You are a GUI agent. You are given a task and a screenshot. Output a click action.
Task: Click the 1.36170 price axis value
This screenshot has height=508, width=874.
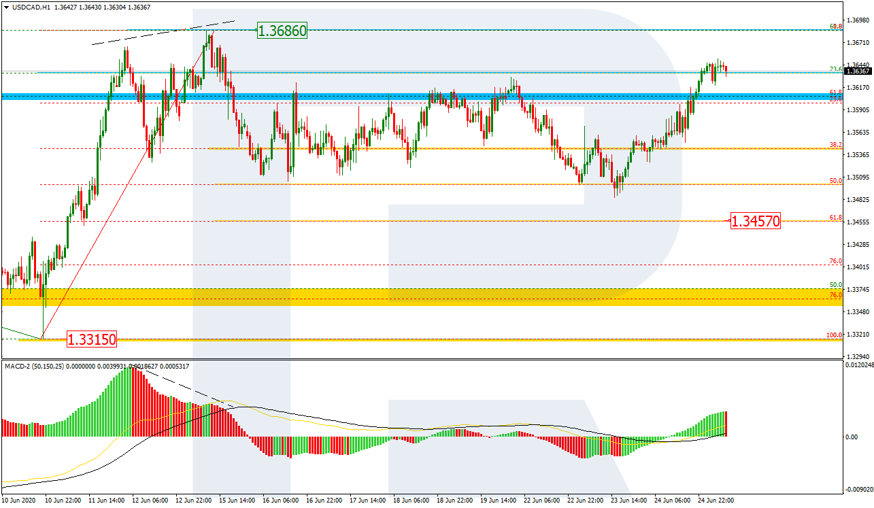tap(859, 87)
